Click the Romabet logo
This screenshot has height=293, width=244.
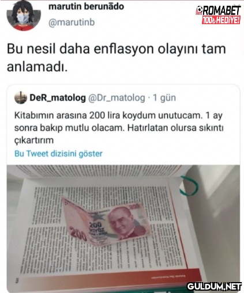tap(219, 14)
